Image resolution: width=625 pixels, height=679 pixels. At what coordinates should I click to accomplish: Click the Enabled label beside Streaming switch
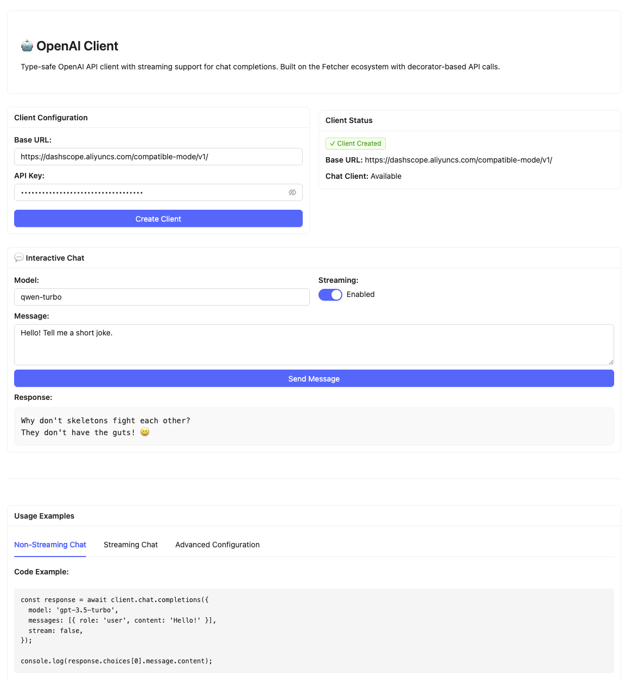361,294
